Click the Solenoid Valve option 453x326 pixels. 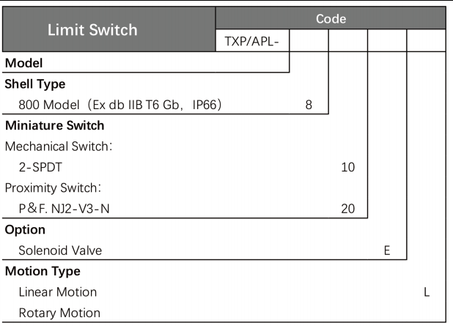[61, 251]
